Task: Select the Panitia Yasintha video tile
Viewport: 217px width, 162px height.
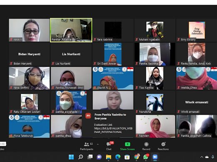Action: click(x=155, y=54)
